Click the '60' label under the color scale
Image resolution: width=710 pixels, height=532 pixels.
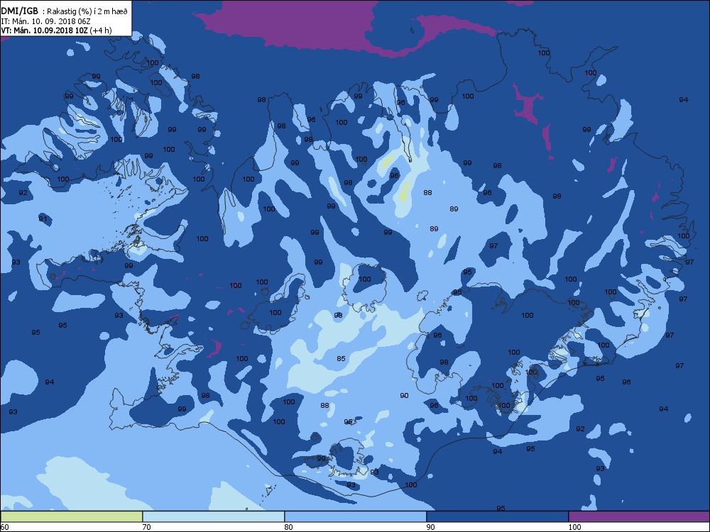pos(4,526)
